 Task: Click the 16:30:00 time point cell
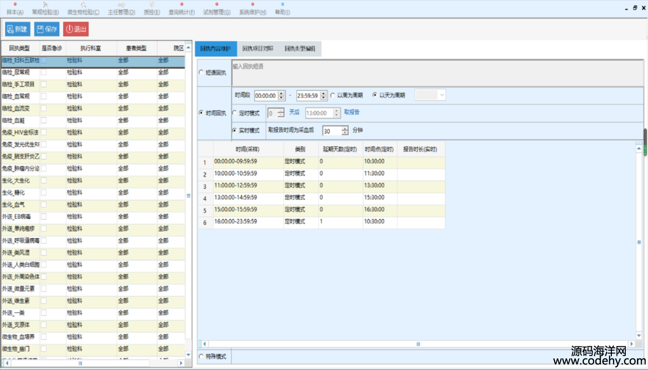click(x=380, y=210)
